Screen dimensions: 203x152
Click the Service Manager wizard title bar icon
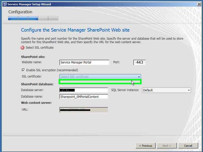pos(5,4)
